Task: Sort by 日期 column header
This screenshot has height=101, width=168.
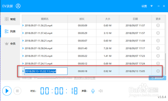Action: 135,19
